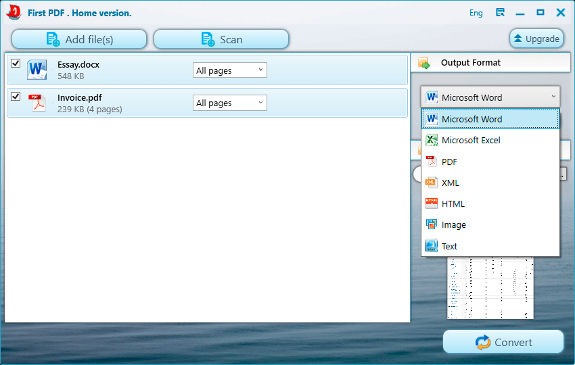The width and height of the screenshot is (575, 365).
Task: Click the document preview thumbnail
Action: [x=490, y=288]
